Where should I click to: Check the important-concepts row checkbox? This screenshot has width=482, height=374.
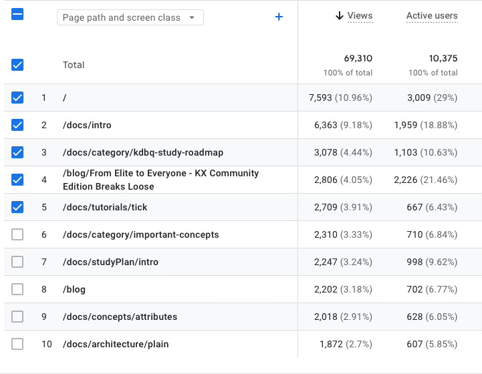(17, 234)
